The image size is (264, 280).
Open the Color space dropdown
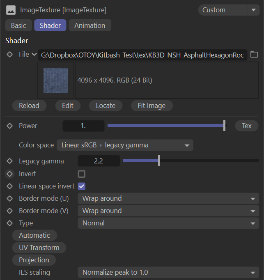tap(125, 145)
